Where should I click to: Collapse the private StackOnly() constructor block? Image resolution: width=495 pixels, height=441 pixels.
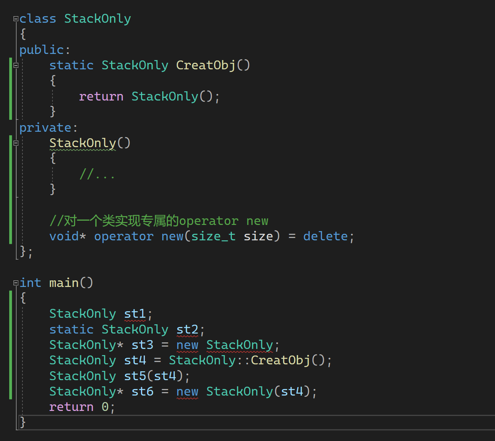pyautogui.click(x=16, y=143)
